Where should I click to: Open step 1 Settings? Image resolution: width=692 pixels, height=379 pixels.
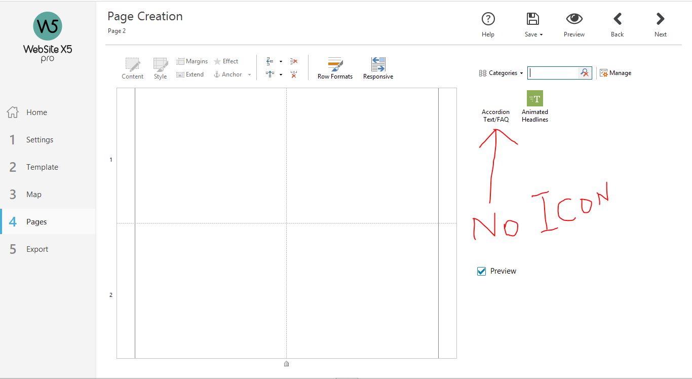tap(48, 140)
